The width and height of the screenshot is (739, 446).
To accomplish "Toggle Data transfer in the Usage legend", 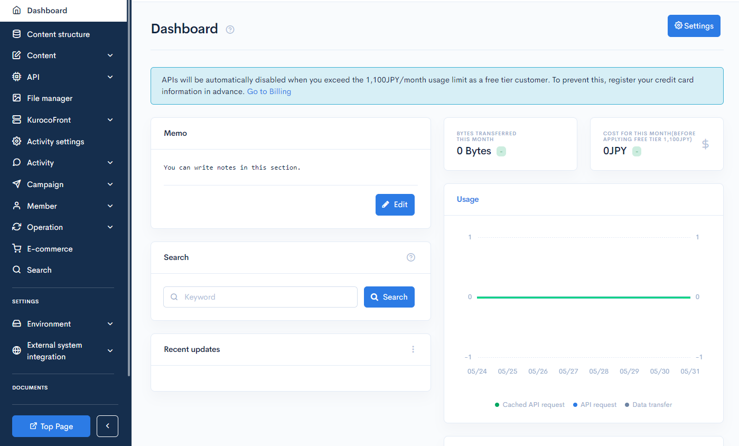I will (648, 404).
